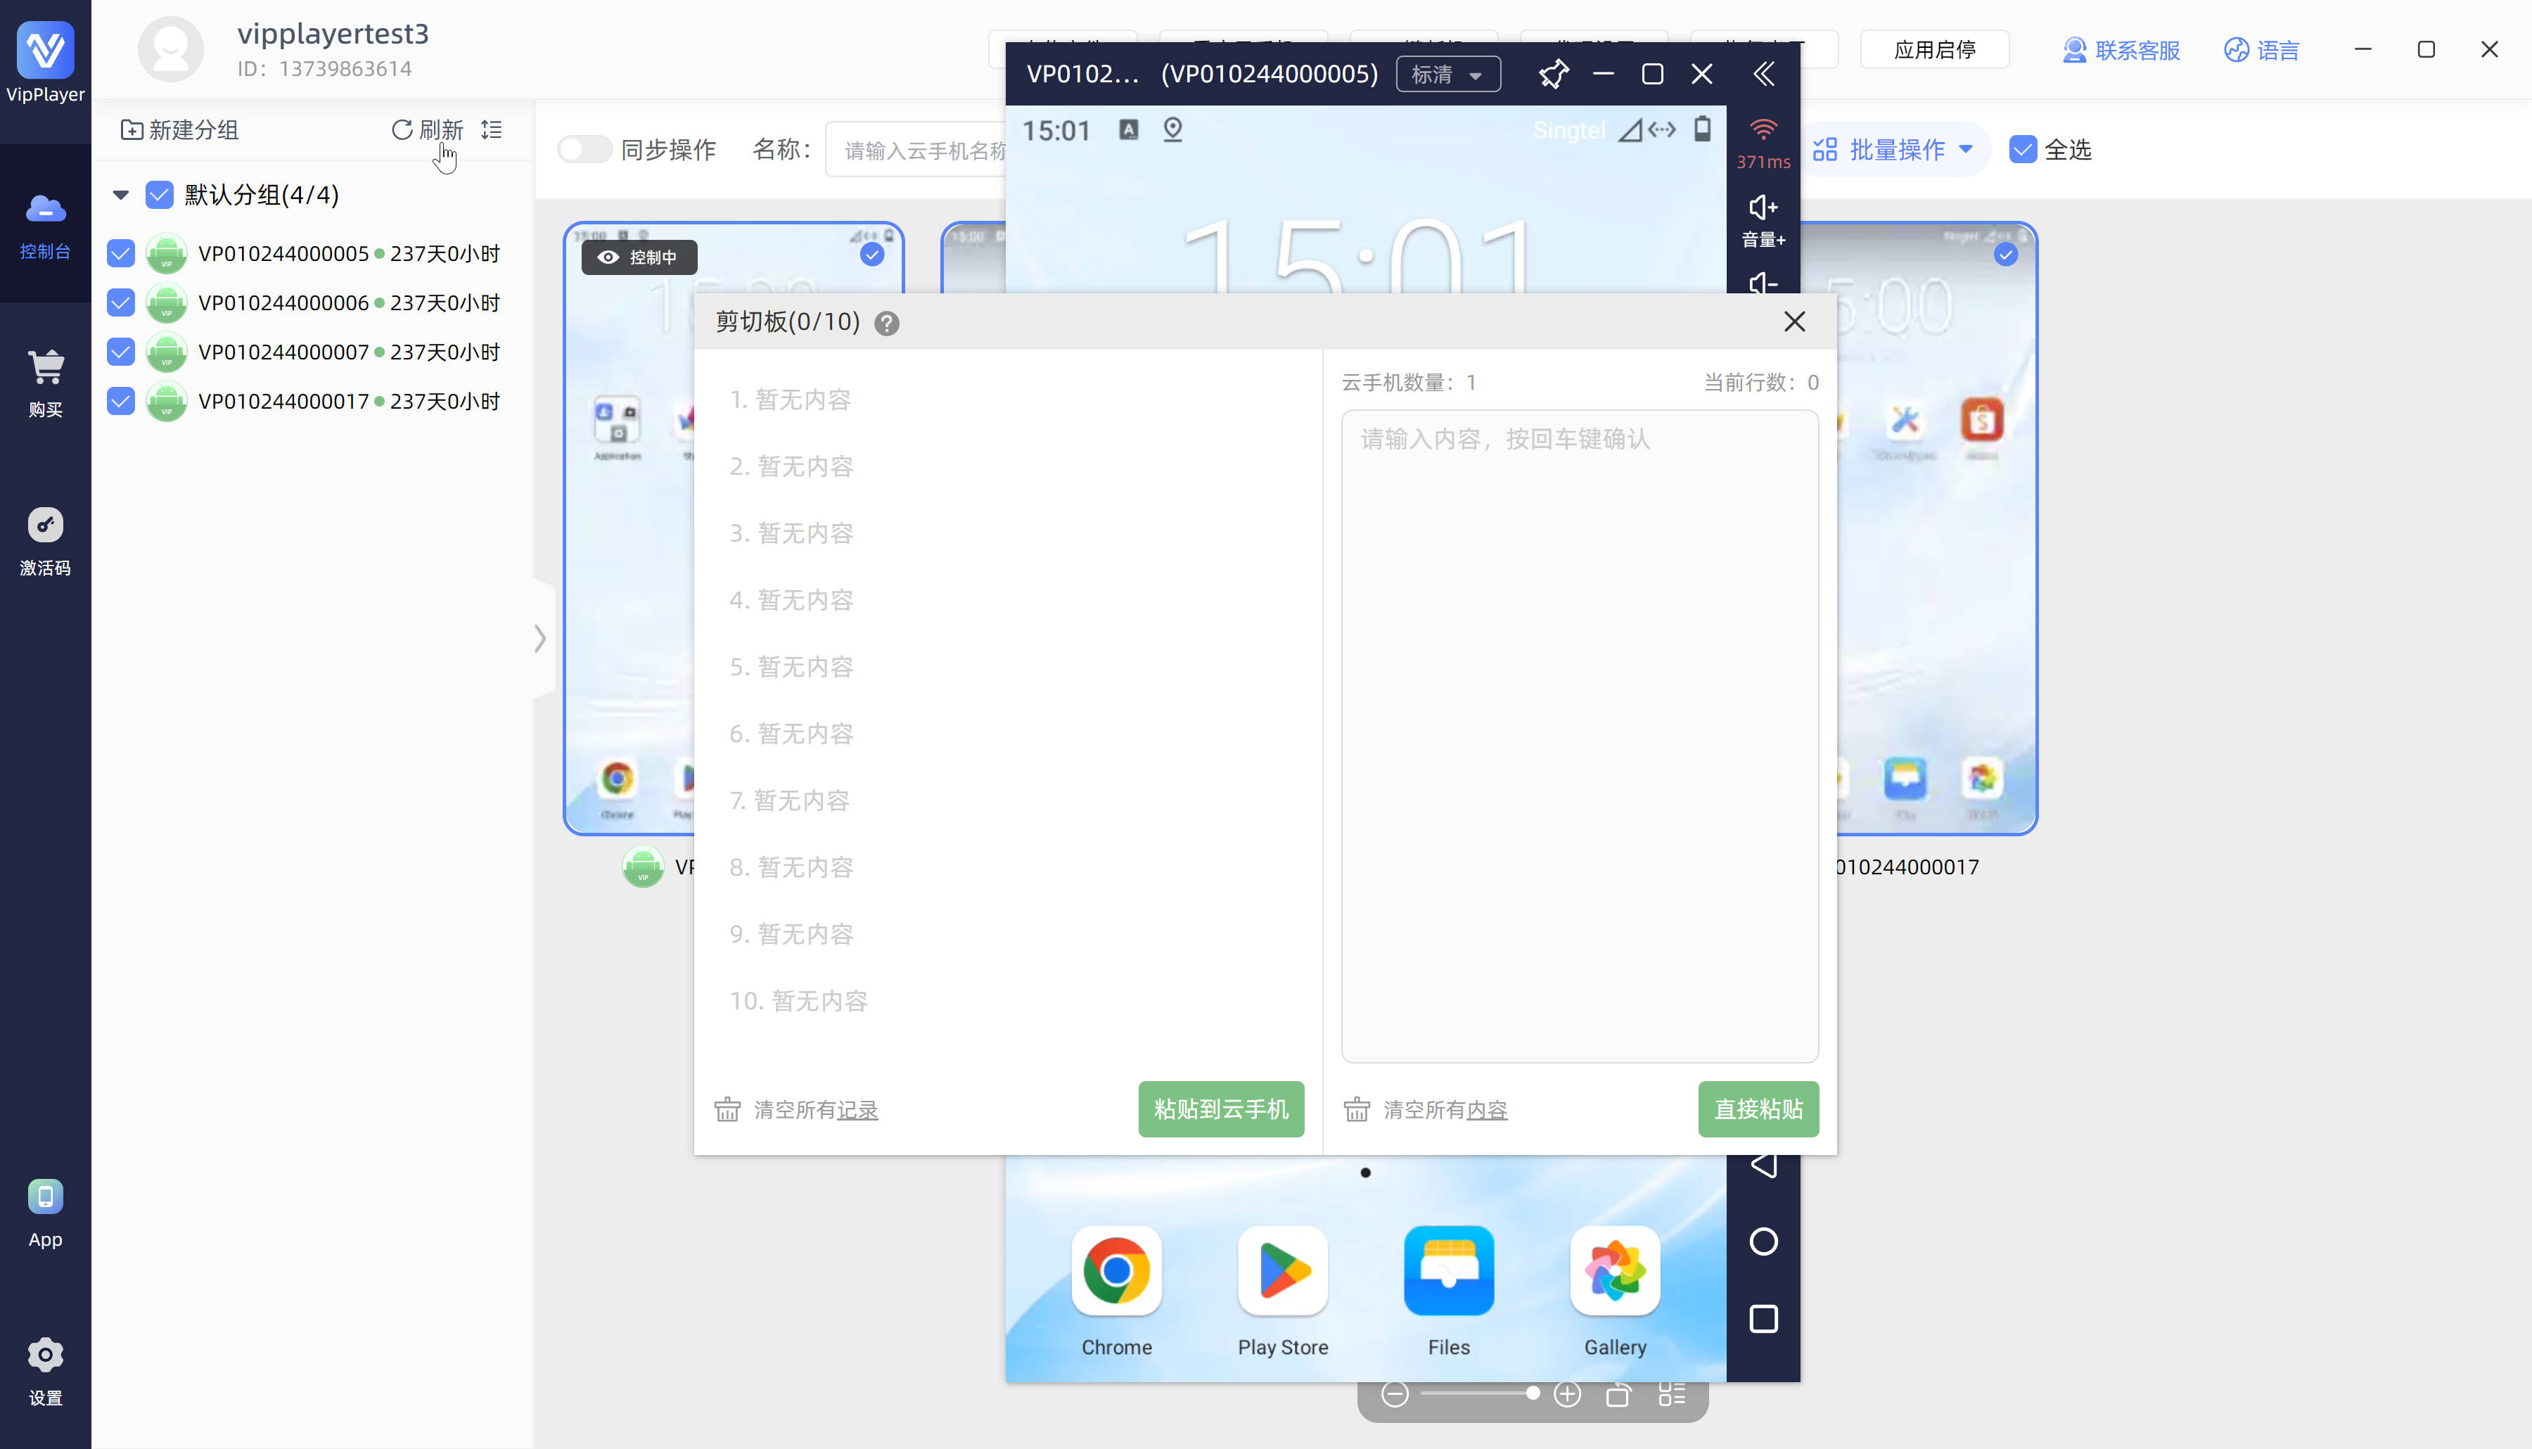
Task: Uncheck VP010244000006 device checkbox
Action: click(x=120, y=302)
